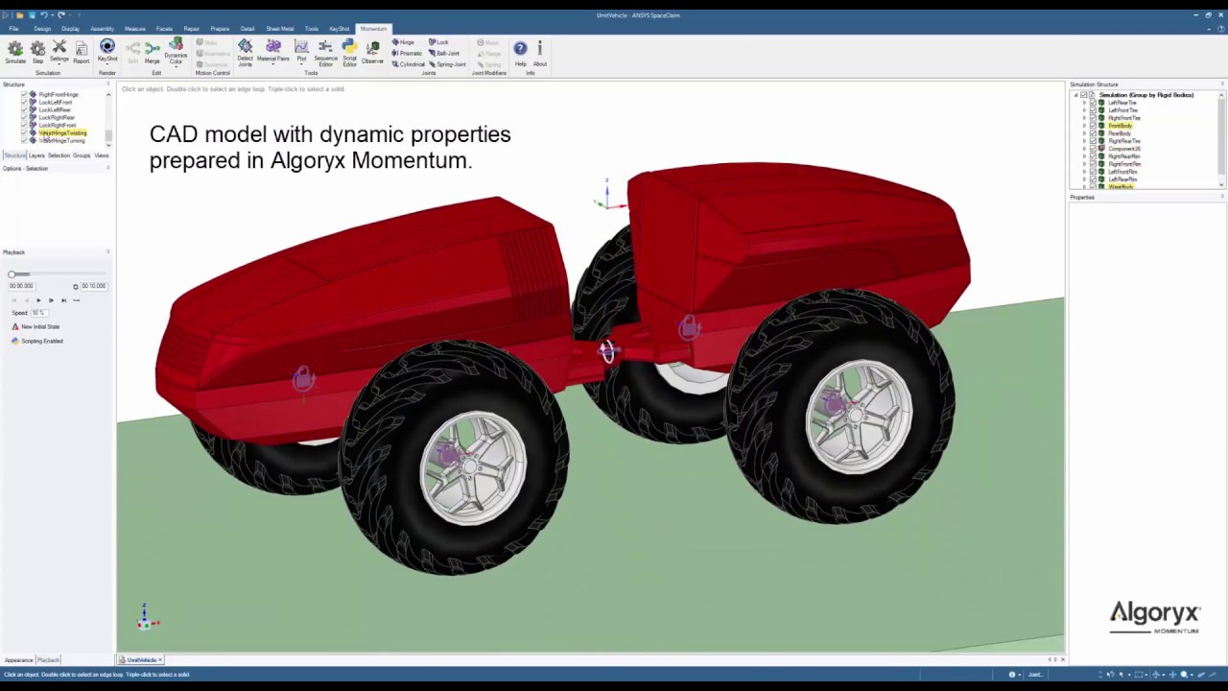Collapse the Simulation root node
1228x691 pixels.
coord(1076,95)
